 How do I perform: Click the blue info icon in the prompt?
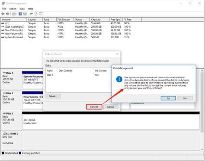(119, 79)
